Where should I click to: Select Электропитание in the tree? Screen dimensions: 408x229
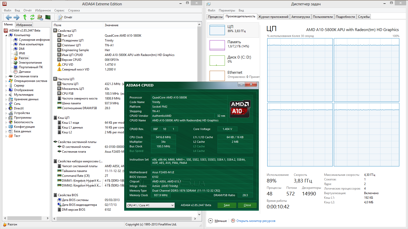(x=30, y=63)
